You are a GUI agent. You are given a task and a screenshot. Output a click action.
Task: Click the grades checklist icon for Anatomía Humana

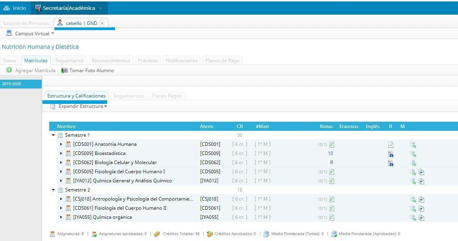point(332,145)
